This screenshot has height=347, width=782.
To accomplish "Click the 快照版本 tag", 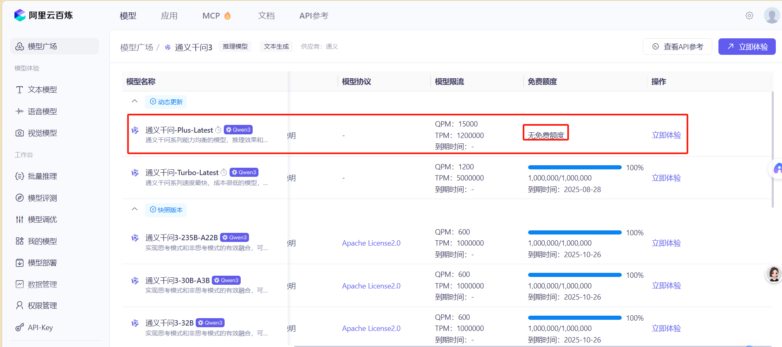I will [x=166, y=210].
